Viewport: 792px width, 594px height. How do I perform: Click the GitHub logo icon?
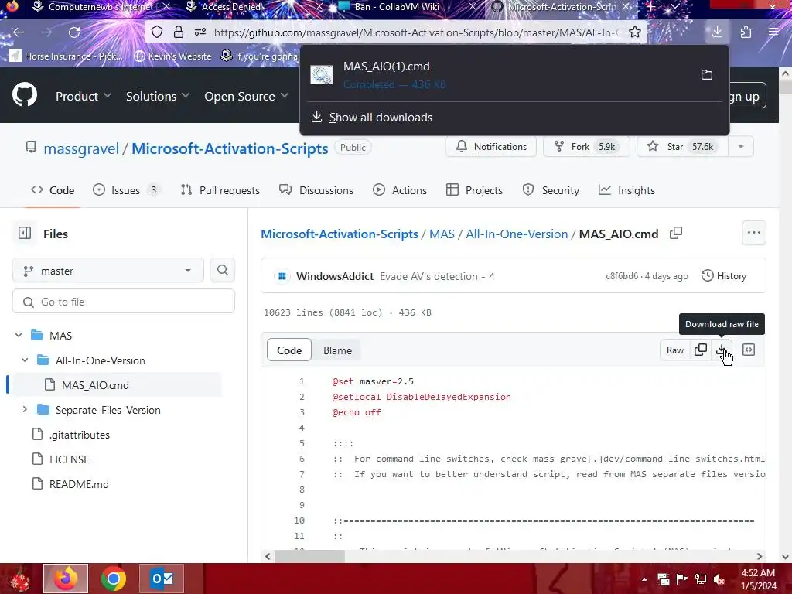click(x=25, y=94)
